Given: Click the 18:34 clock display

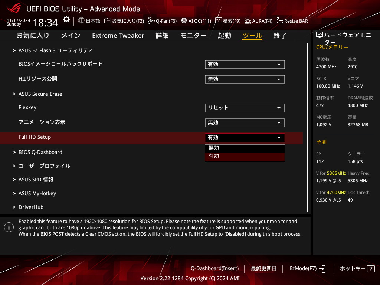Looking at the screenshot, I should click(x=46, y=23).
